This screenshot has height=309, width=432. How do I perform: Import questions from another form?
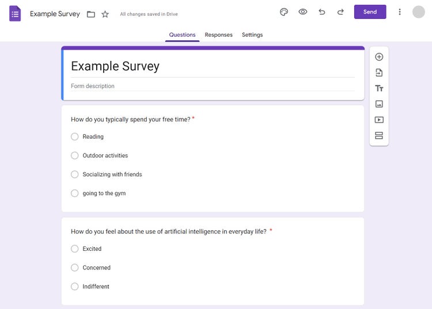click(379, 73)
